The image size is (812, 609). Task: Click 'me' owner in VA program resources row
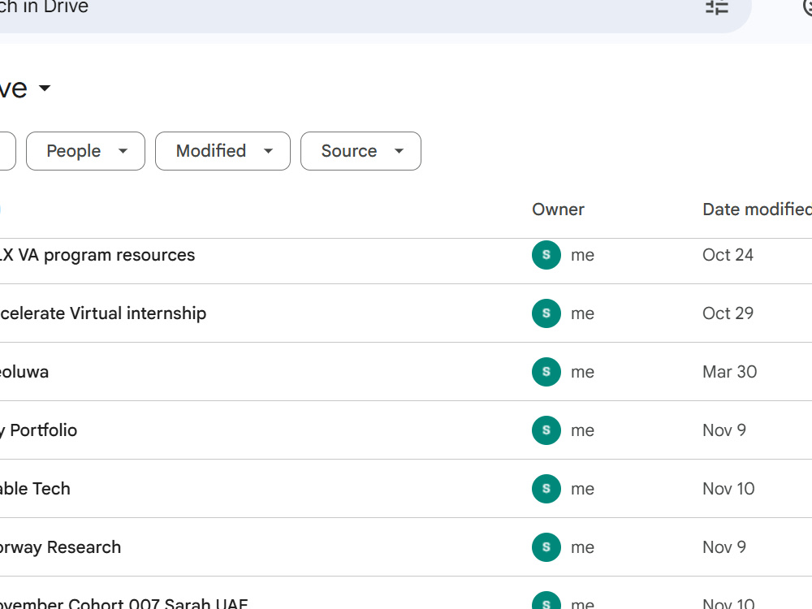[x=582, y=255]
